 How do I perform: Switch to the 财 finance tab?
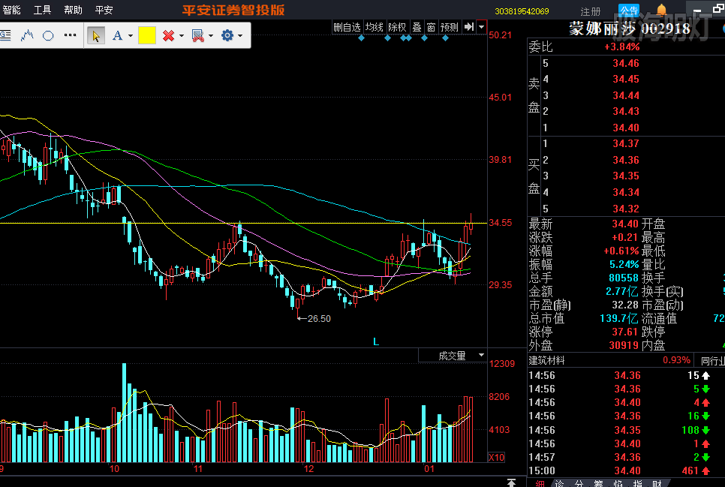tap(657, 484)
